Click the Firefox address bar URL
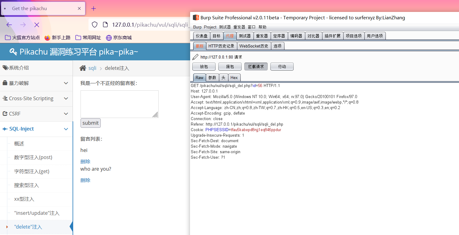 (150, 25)
